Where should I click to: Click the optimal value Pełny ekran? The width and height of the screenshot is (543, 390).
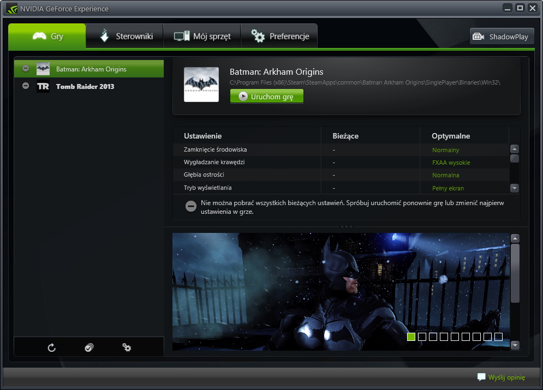click(x=447, y=188)
